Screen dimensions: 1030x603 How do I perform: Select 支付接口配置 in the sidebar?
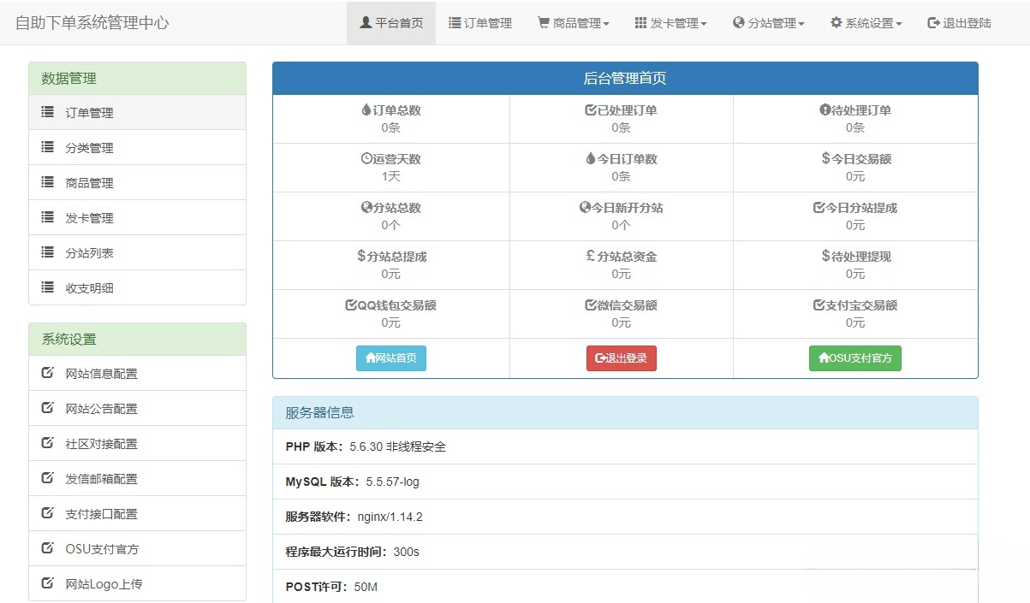tap(100, 513)
